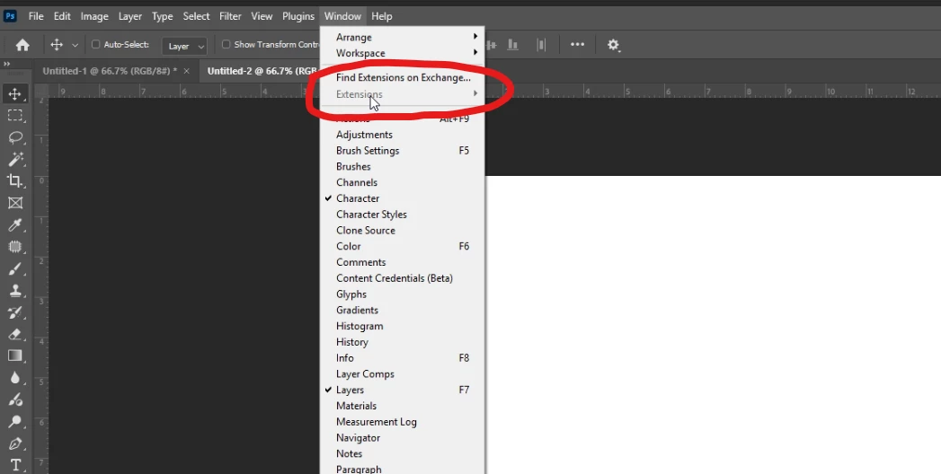Open the Select menu
The image size is (941, 474).
(196, 16)
